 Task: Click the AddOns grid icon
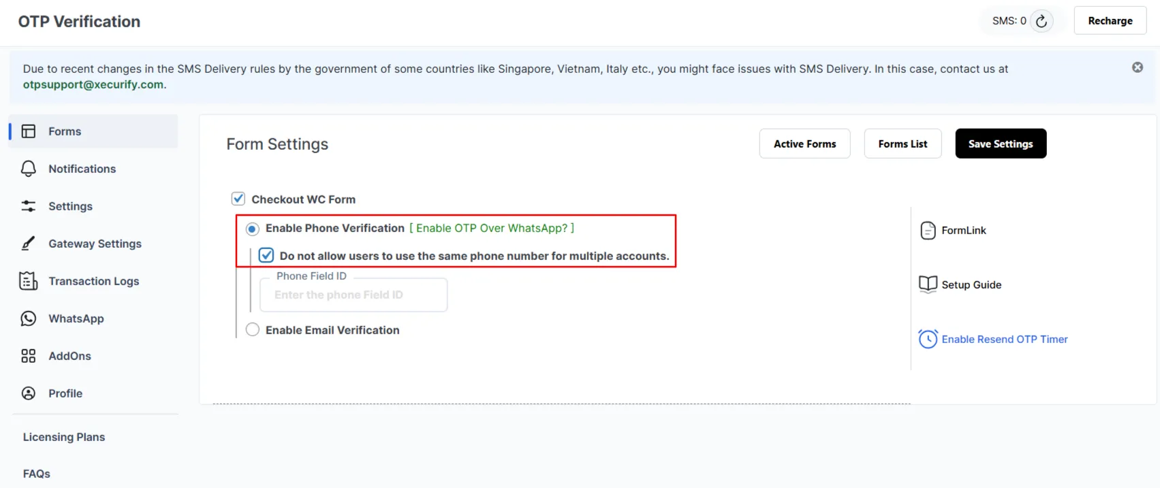[29, 356]
